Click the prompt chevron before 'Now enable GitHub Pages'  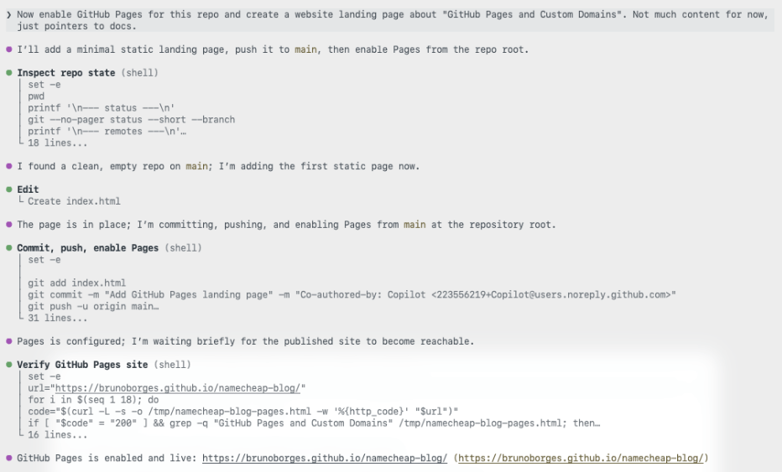[9, 14]
